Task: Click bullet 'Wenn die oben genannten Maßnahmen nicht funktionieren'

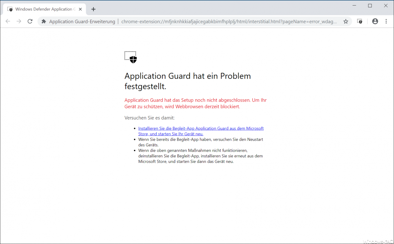Action: coord(200,156)
